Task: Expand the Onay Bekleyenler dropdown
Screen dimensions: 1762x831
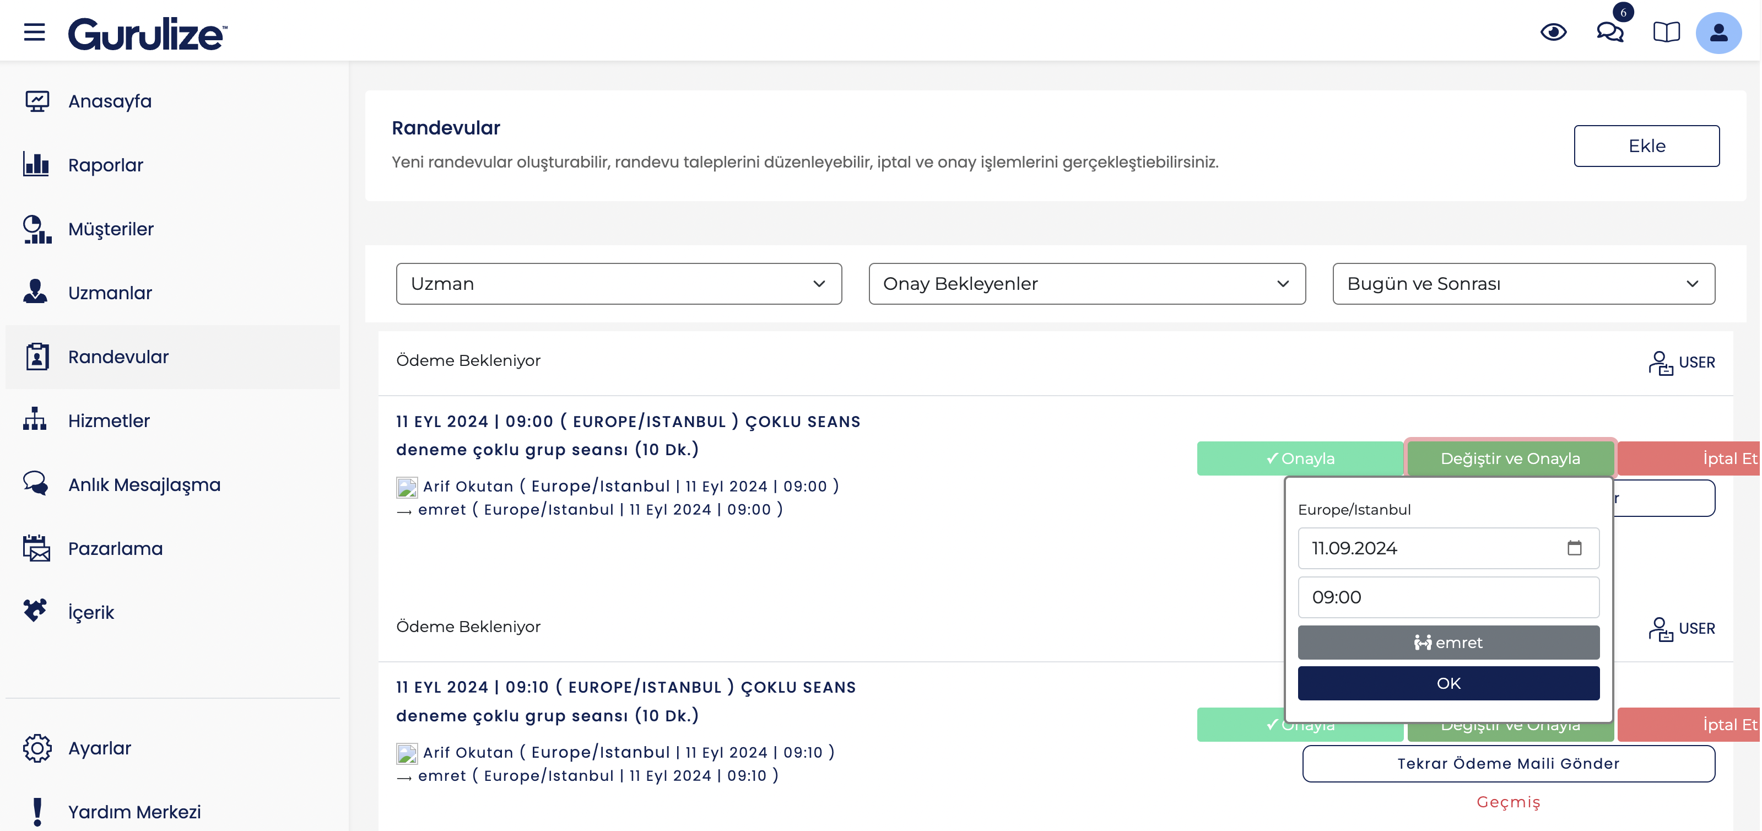Action: [x=1087, y=284]
